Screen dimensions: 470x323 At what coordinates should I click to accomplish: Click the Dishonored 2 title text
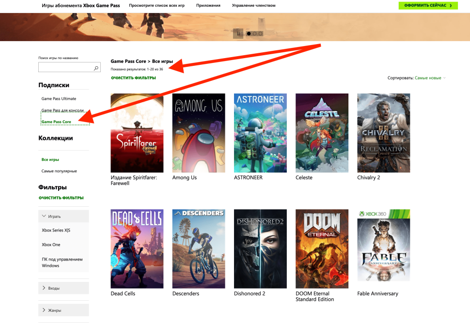(x=250, y=293)
